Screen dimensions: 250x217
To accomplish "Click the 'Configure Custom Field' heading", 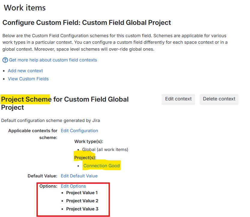I will point(87,22).
